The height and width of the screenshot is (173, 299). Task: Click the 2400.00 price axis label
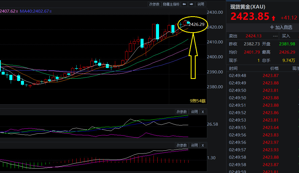click(215, 57)
